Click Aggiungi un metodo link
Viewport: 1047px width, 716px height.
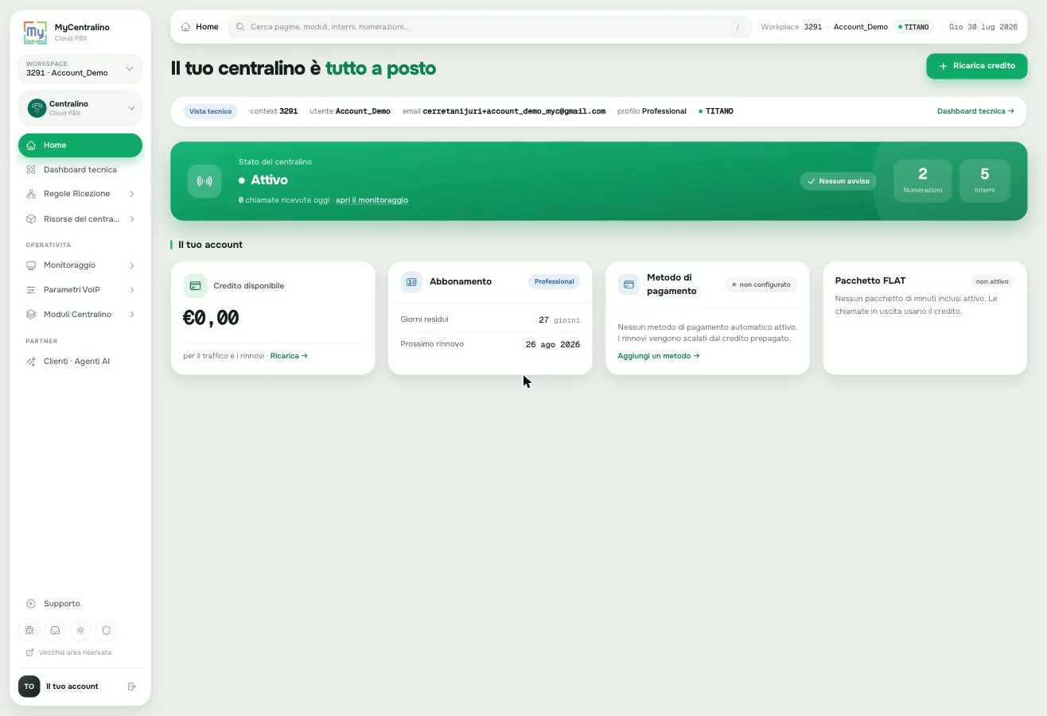coord(658,356)
